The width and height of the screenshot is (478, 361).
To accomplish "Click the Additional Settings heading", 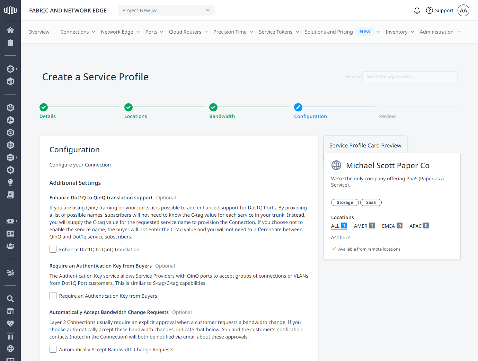I will tap(75, 183).
